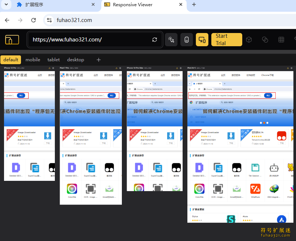The width and height of the screenshot is (296, 241).
Task: Toggle the highlighted responsive device mode button
Action: (x=202, y=40)
